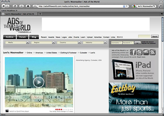
Task: Open the Archive tab
Action: [x=10, y=37]
